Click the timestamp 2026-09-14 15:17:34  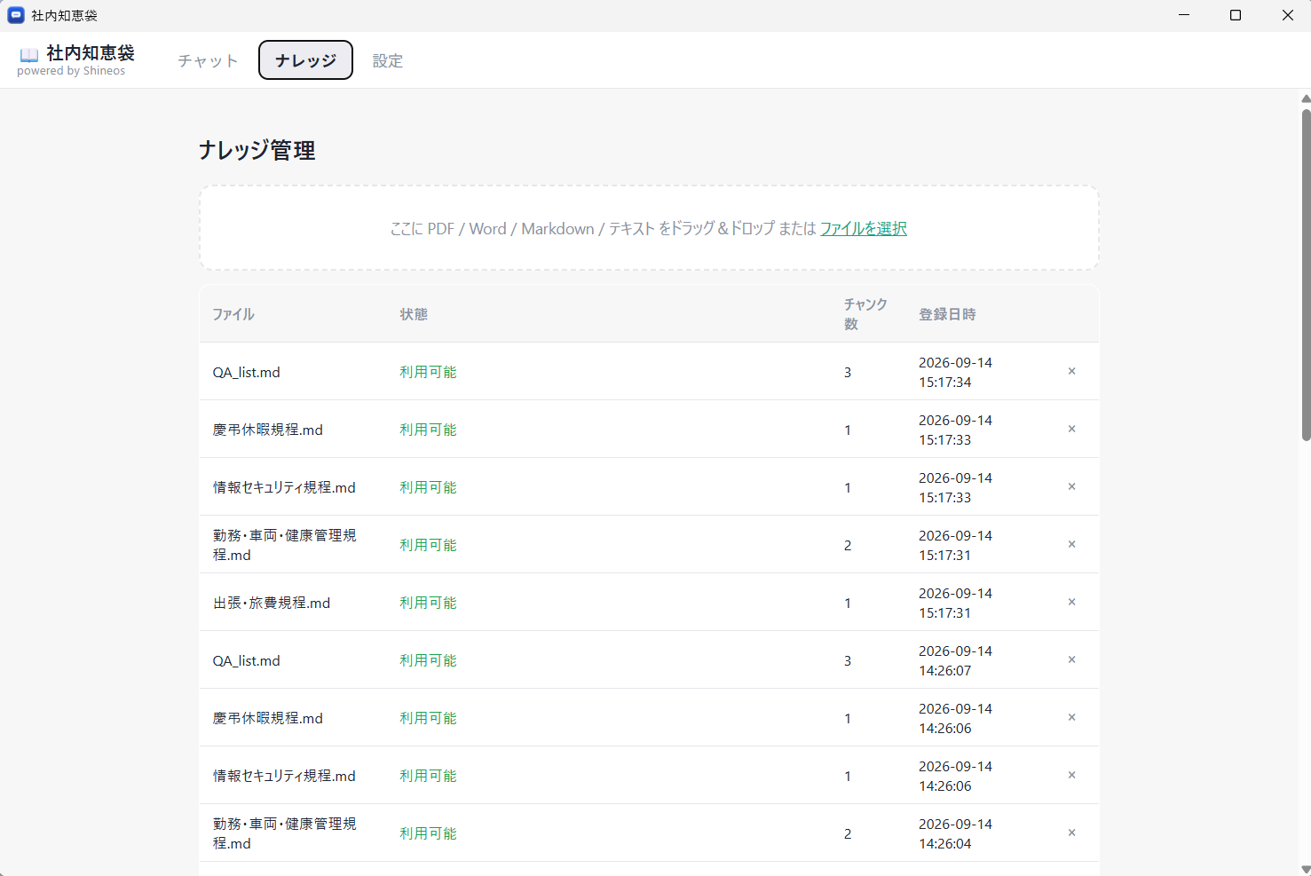[955, 372]
